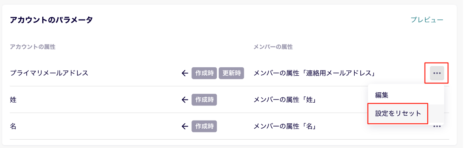Click the 更新時 badge on primary email row
Image resolution: width=464 pixels, height=148 pixels.
click(x=231, y=73)
